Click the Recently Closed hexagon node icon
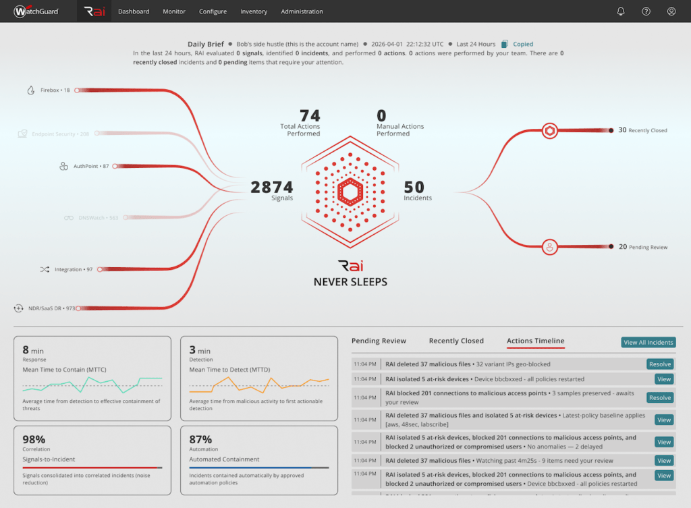The image size is (691, 508). point(549,131)
